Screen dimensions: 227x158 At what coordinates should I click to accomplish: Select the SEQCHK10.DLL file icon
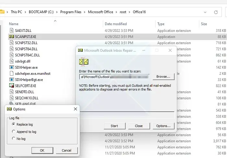[12, 98]
